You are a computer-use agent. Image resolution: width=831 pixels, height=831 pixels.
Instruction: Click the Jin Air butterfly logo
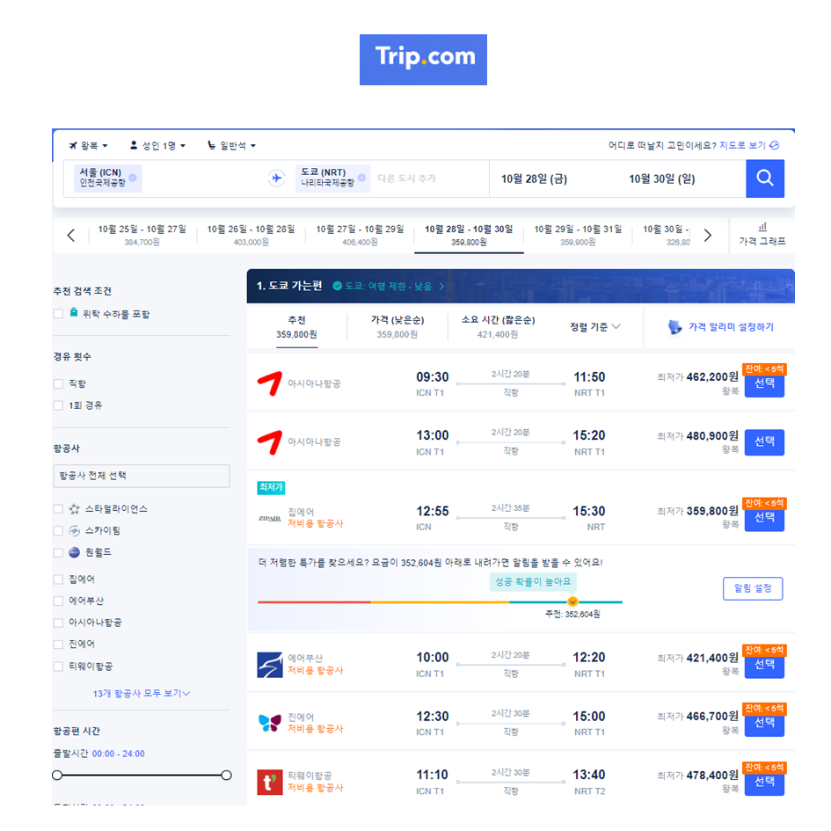pos(270,722)
